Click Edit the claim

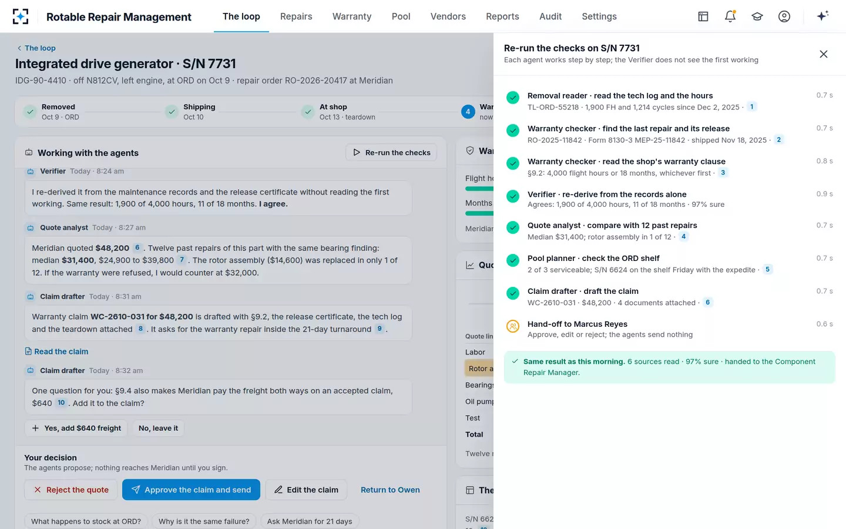pos(306,490)
